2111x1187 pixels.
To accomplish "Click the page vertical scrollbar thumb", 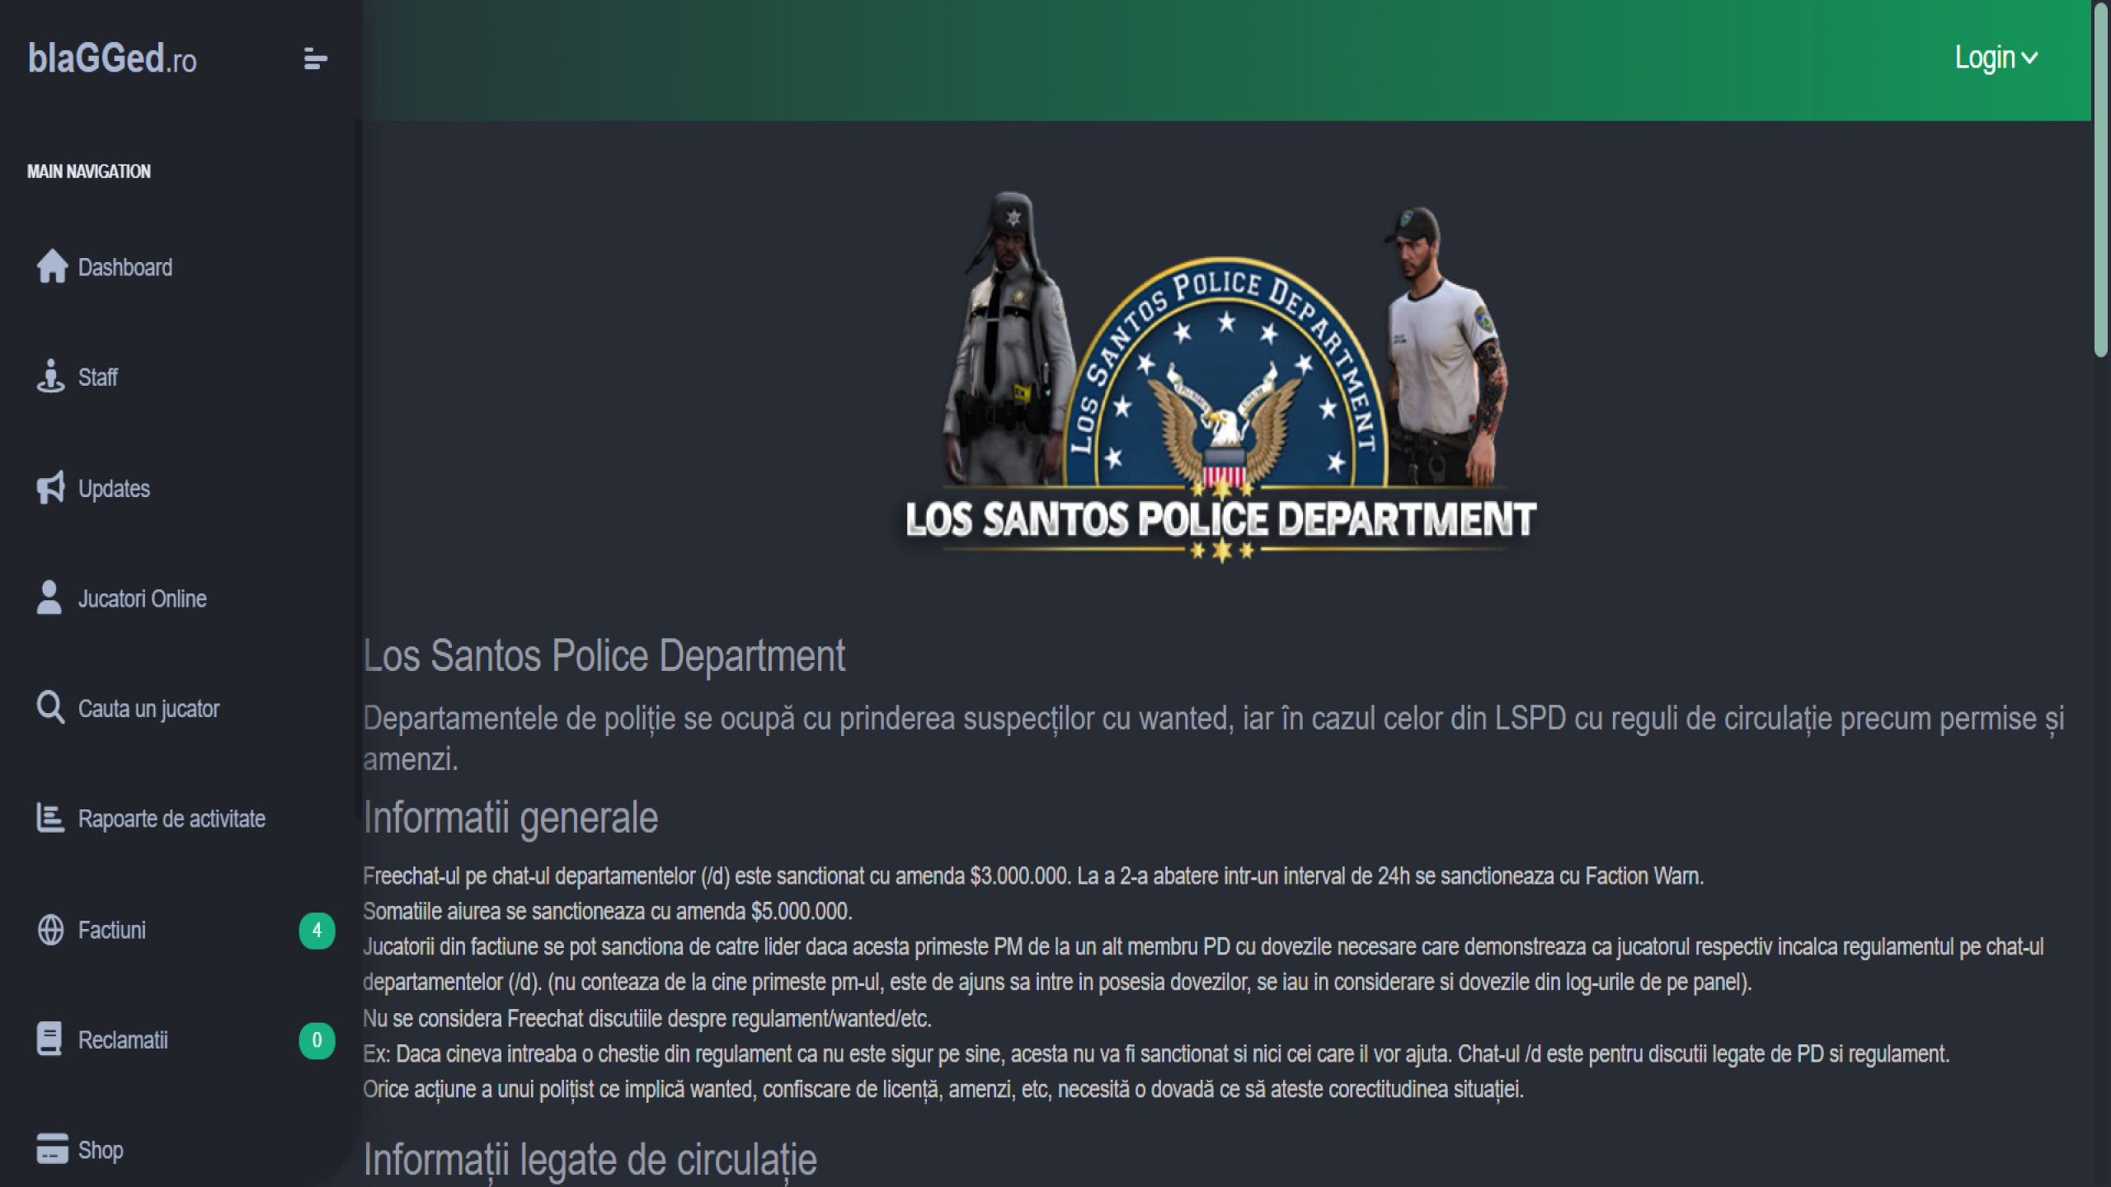I will click(x=2100, y=181).
